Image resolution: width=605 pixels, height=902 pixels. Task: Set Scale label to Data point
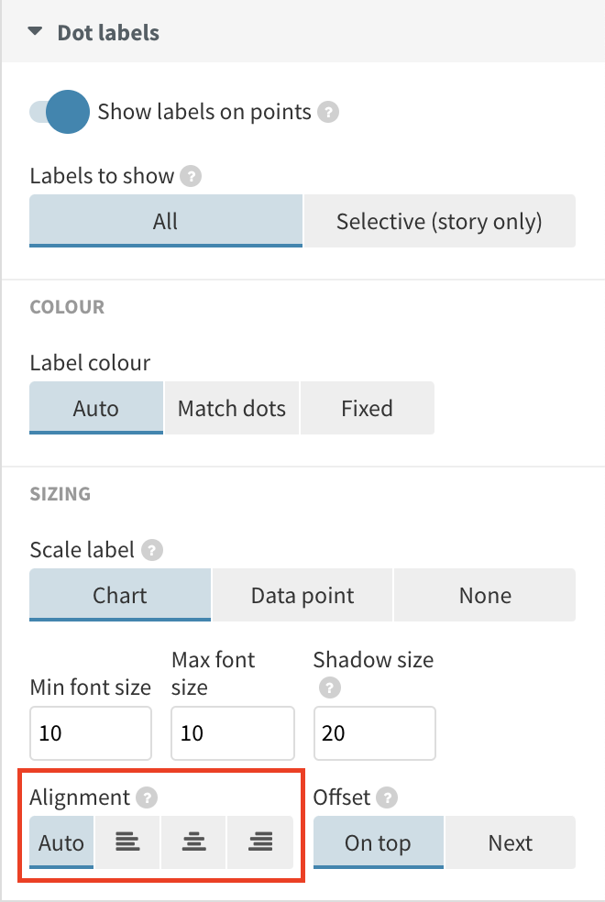(x=302, y=595)
